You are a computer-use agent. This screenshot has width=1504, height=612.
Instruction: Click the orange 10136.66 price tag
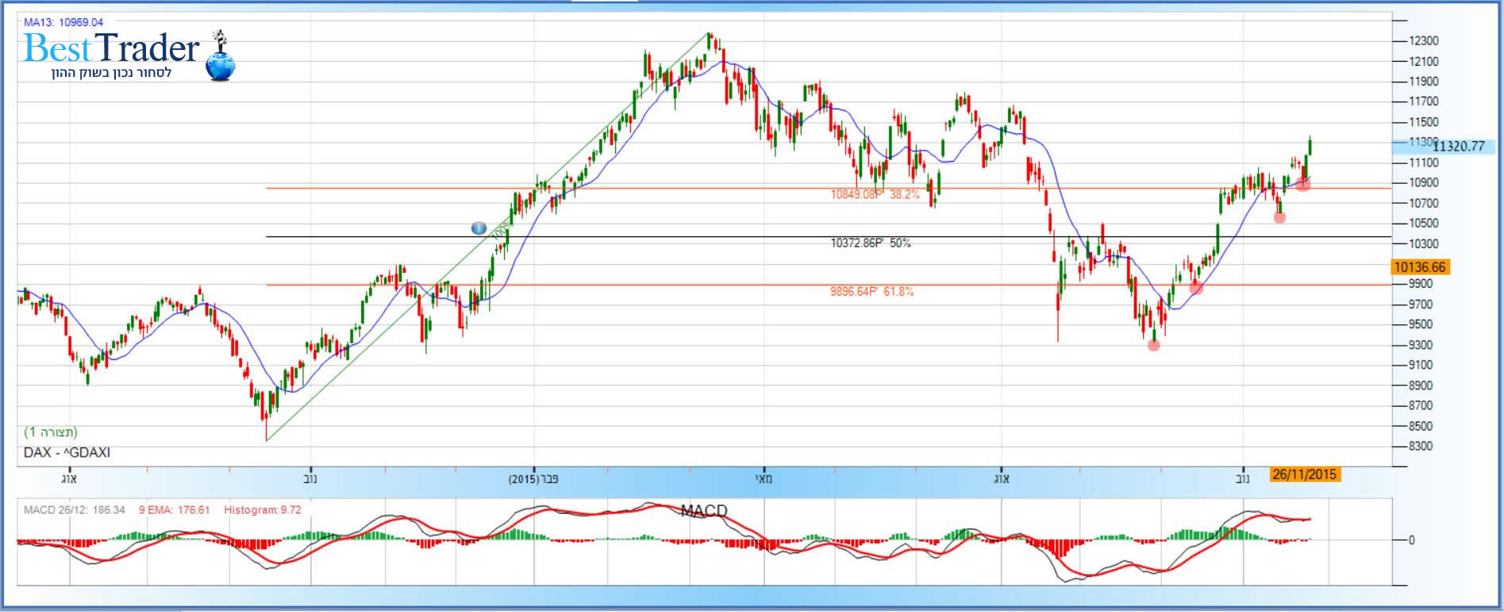point(1420,267)
